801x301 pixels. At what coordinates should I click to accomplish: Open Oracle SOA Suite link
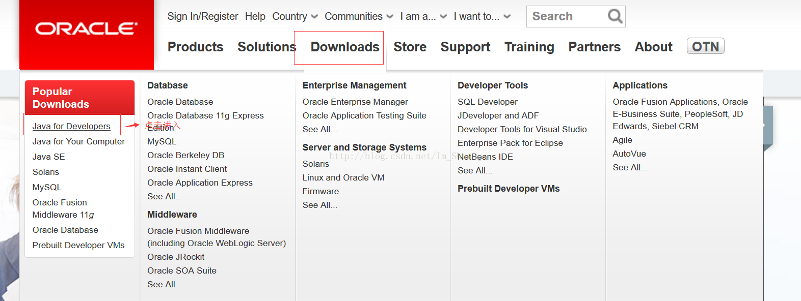182,270
